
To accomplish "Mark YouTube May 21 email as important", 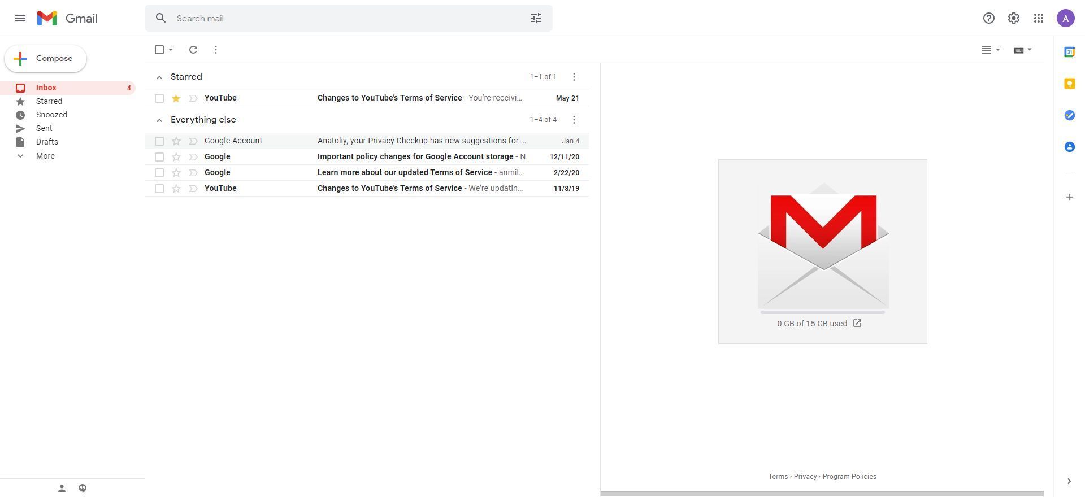I will [x=193, y=98].
